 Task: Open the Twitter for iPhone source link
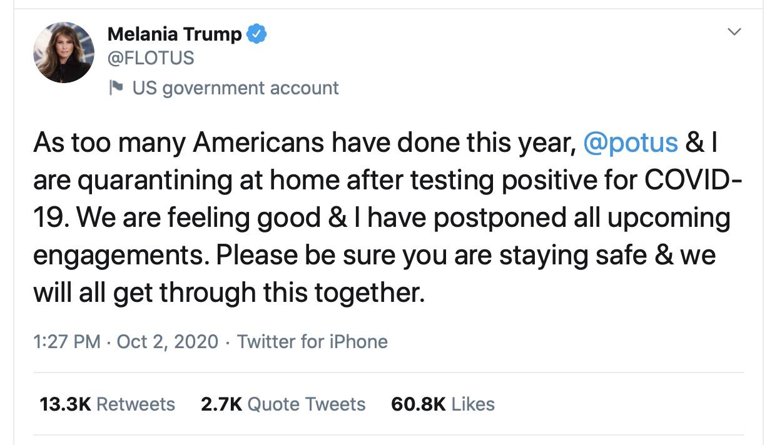tap(312, 342)
